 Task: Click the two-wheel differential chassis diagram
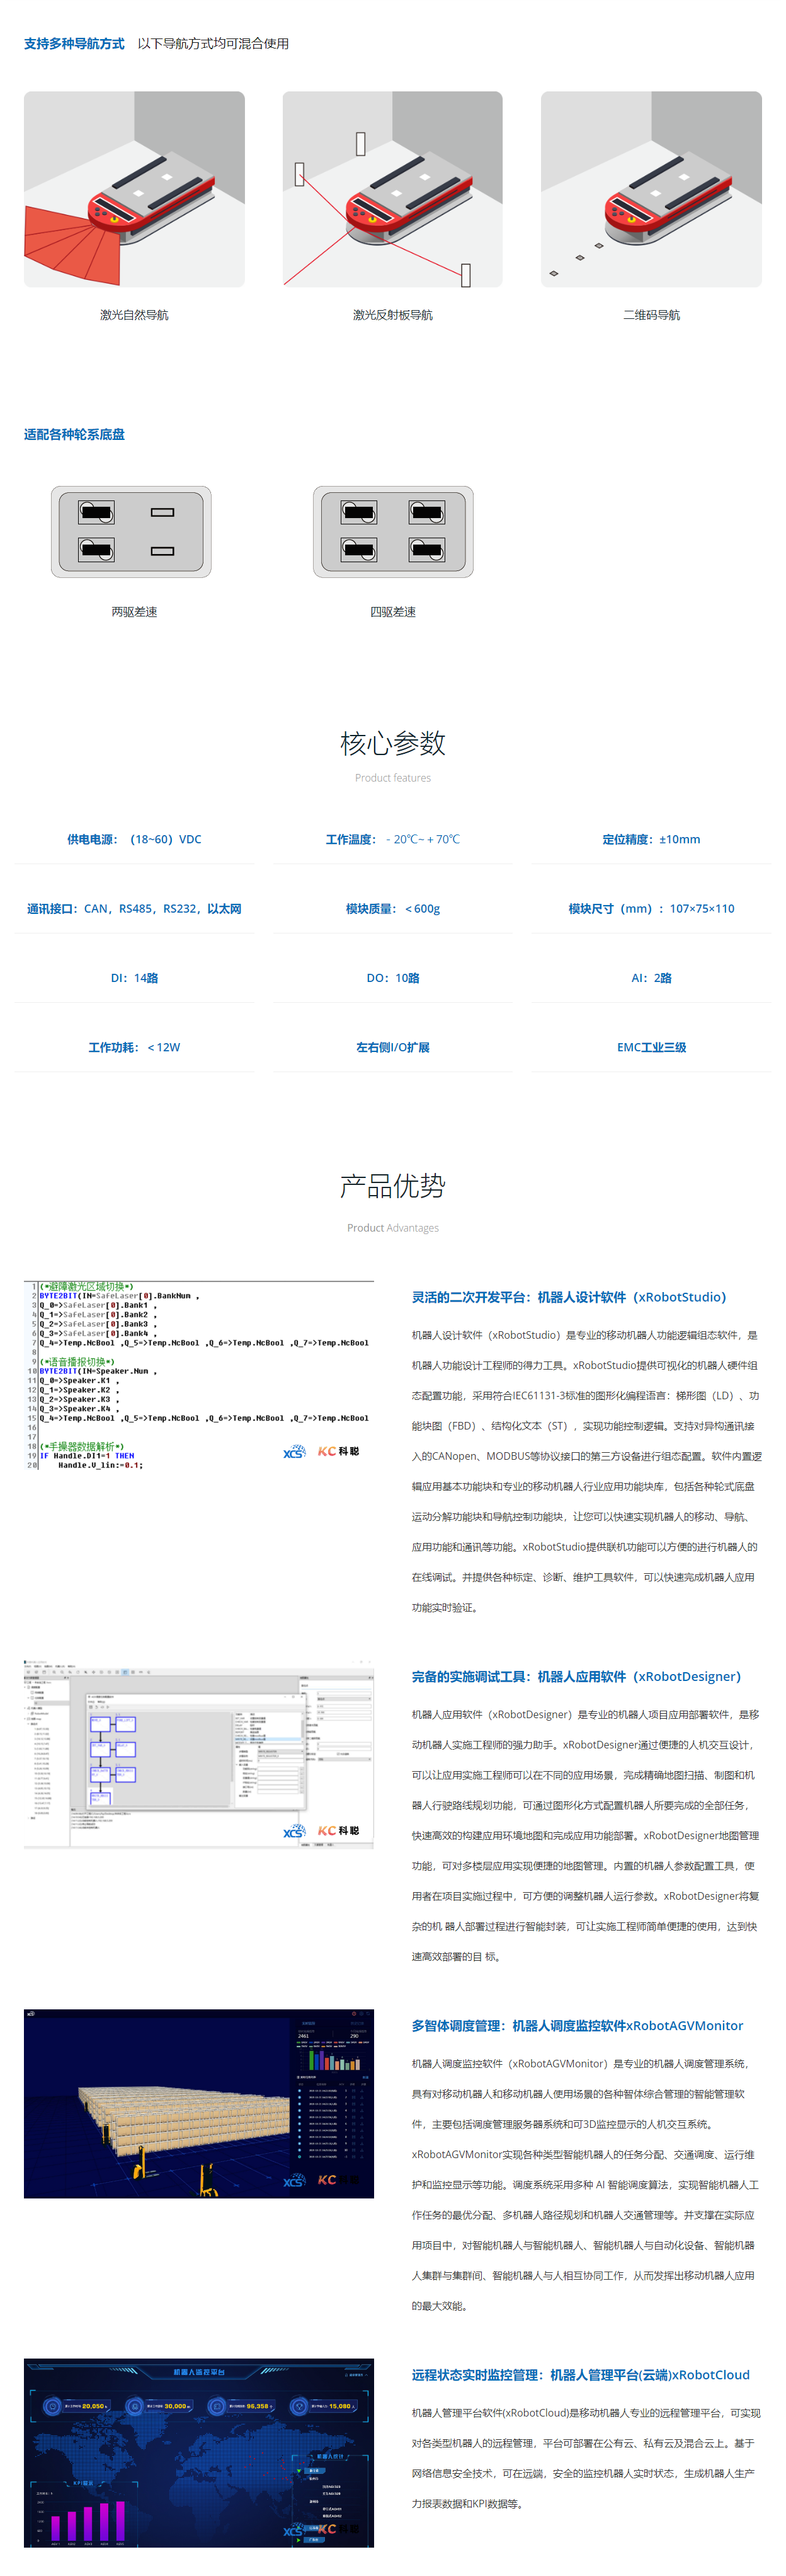pos(131,531)
